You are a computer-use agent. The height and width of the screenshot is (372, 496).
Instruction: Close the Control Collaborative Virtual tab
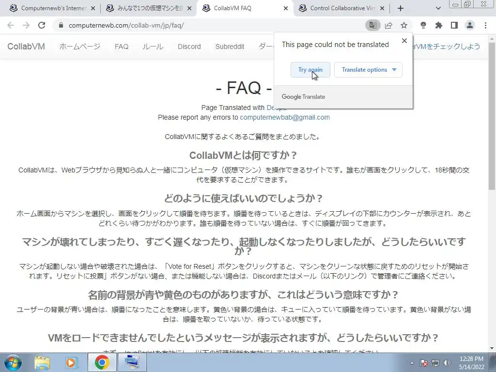click(382, 8)
